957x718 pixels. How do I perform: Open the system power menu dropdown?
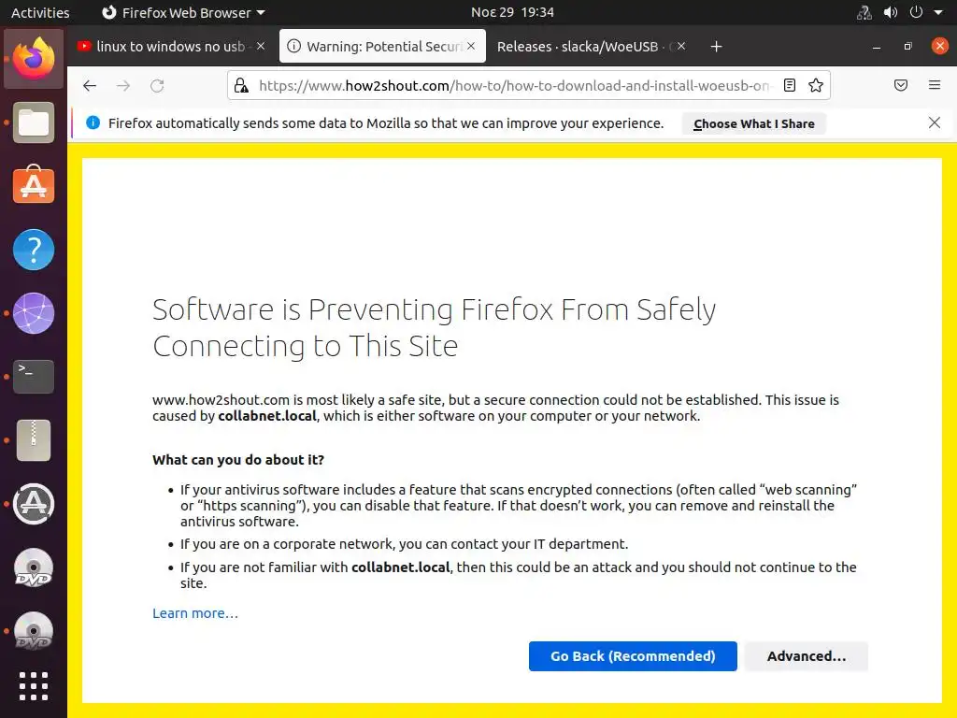(923, 13)
